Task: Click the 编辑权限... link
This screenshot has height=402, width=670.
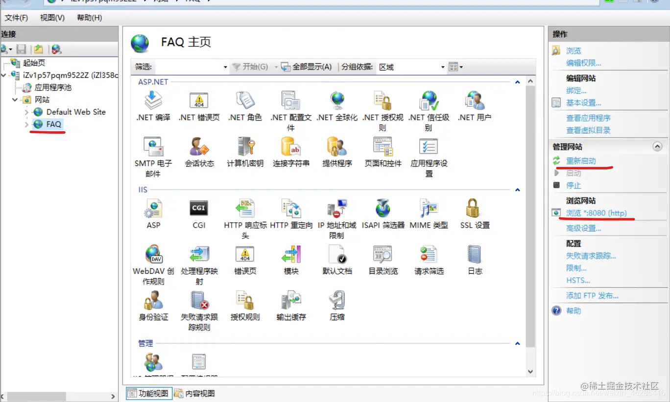Action: pyautogui.click(x=584, y=63)
